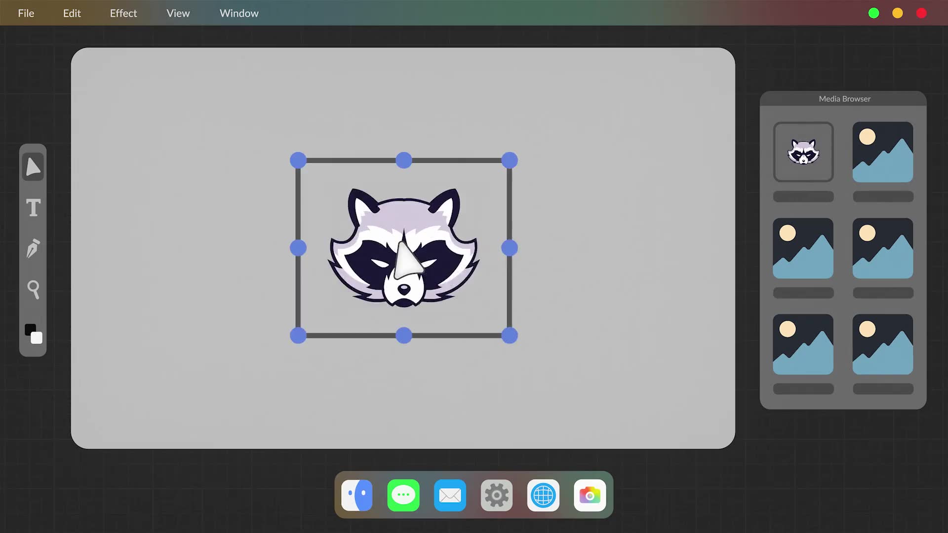Select the Text tool
The width and height of the screenshot is (948, 533).
tap(33, 208)
